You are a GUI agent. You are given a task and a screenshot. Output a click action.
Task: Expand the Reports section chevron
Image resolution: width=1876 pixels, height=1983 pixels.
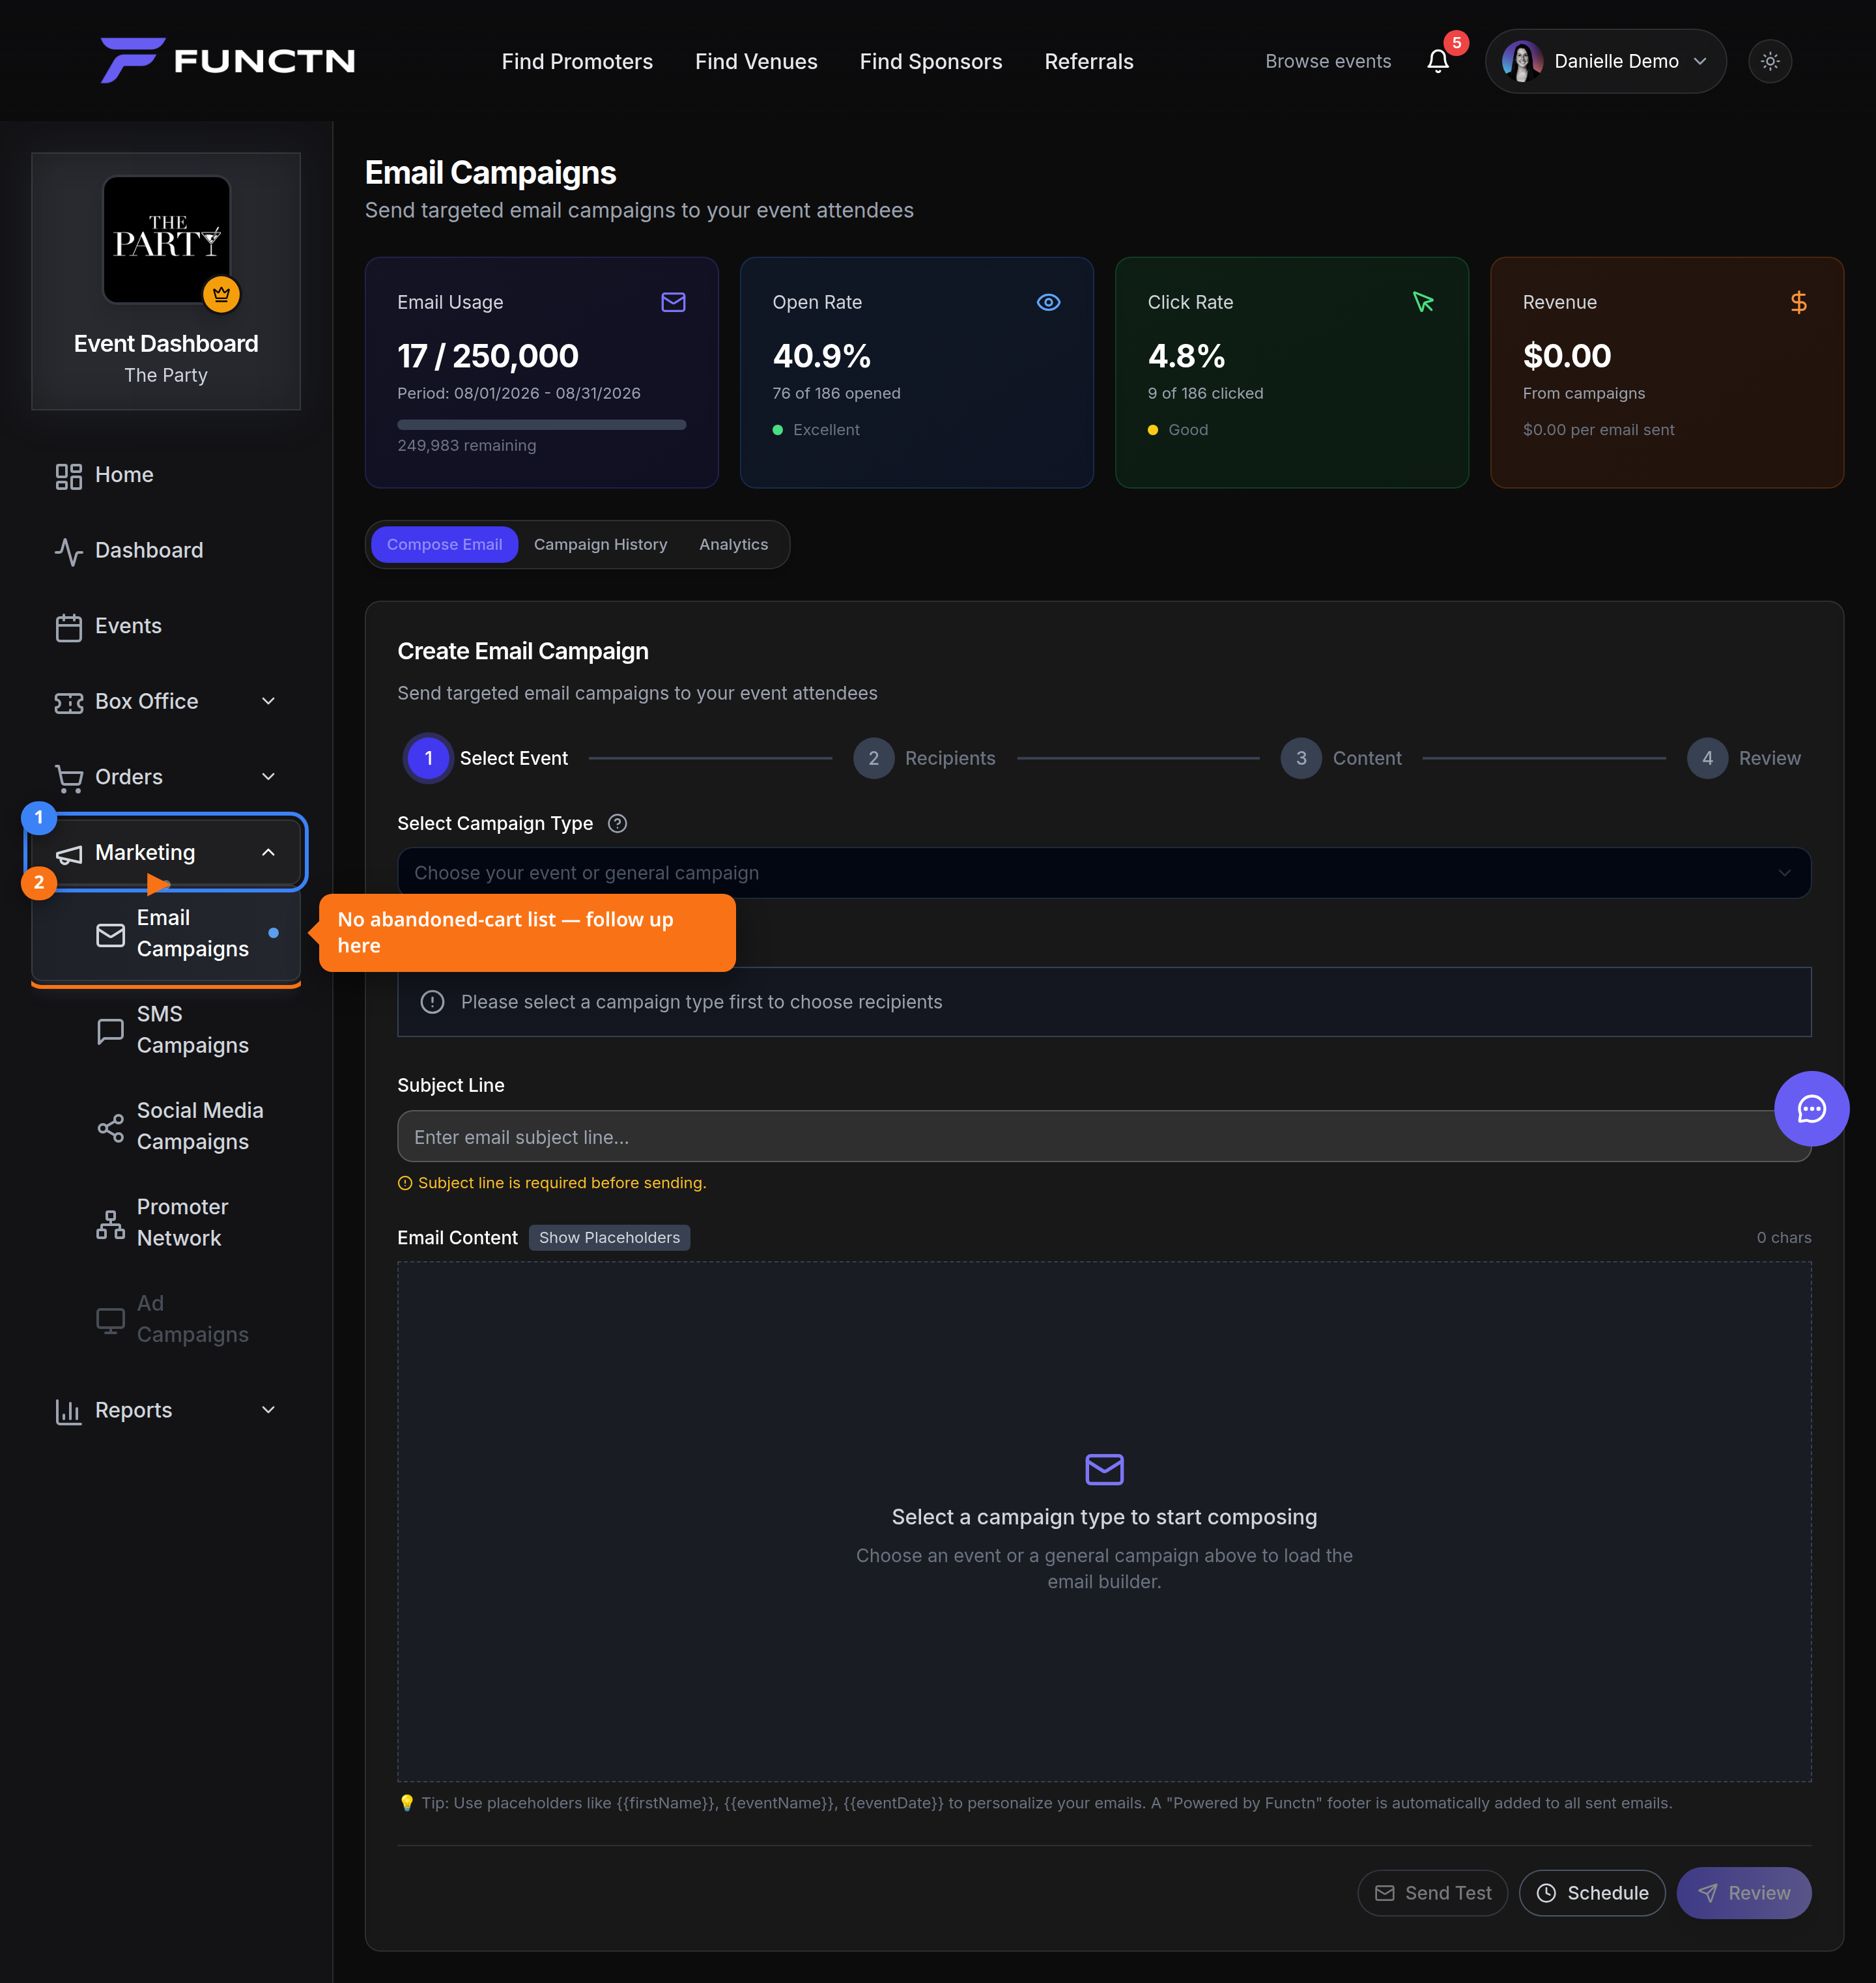[268, 1410]
